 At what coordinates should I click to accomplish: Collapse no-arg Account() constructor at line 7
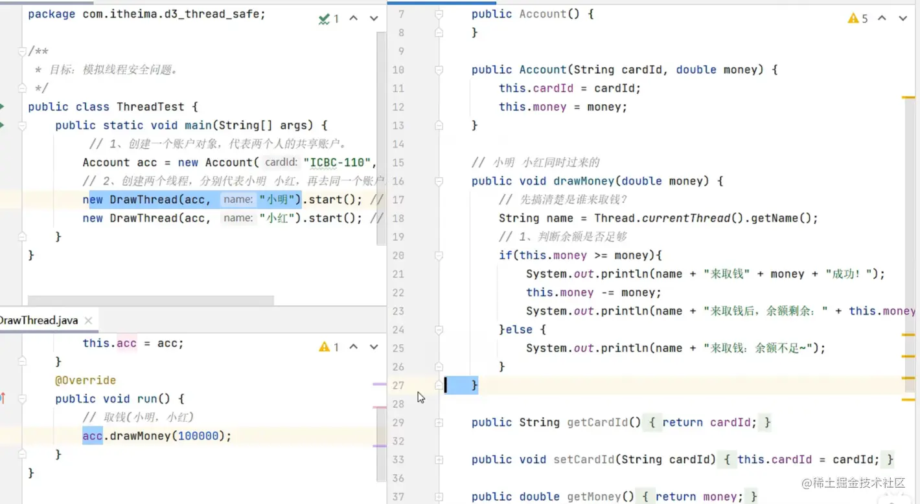coord(439,14)
